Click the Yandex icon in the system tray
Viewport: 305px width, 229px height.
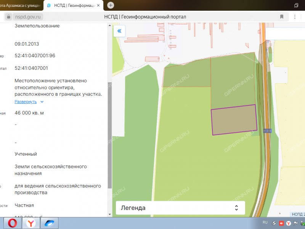pos(289,223)
